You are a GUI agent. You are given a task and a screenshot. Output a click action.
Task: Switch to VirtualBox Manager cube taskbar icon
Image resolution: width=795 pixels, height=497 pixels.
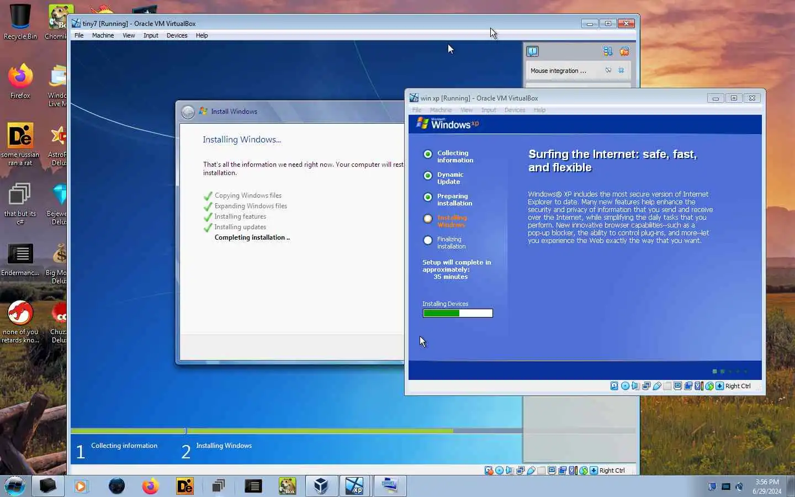[321, 486]
